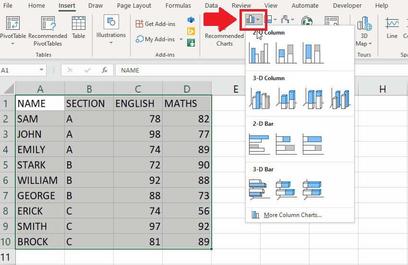Expand the Illustrations dropdown
The image size is (408, 265).
coord(111,30)
